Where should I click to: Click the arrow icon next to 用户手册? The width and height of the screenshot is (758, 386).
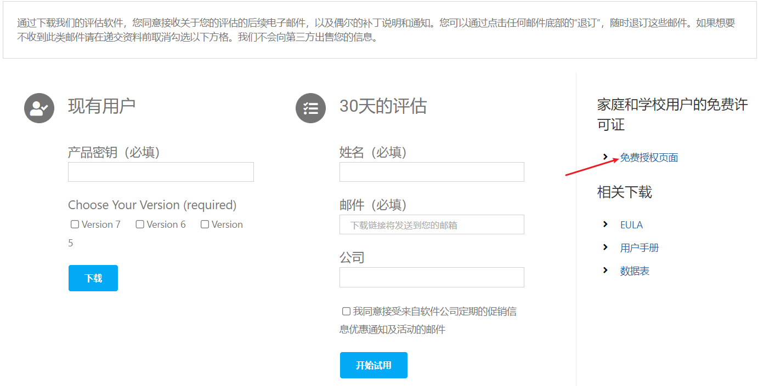pos(606,247)
